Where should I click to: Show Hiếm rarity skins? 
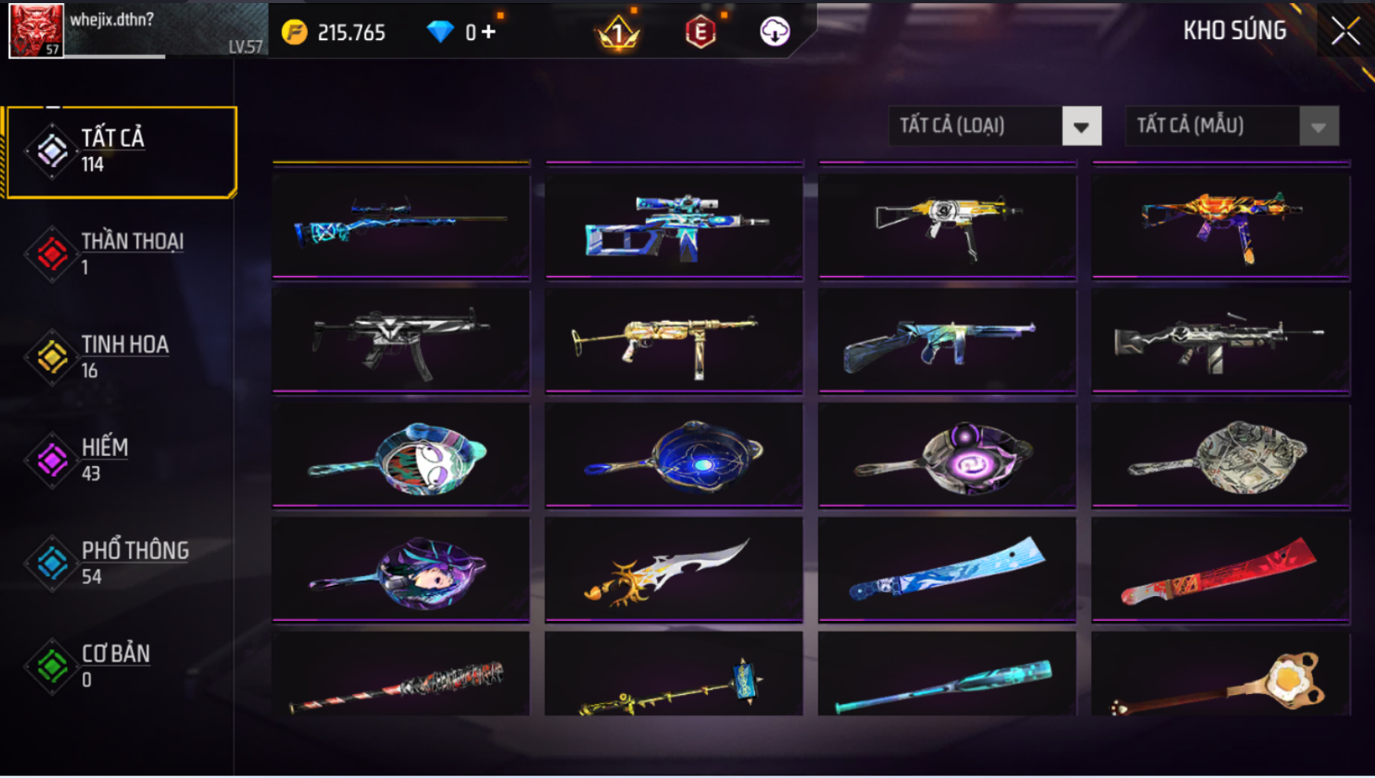(x=118, y=460)
